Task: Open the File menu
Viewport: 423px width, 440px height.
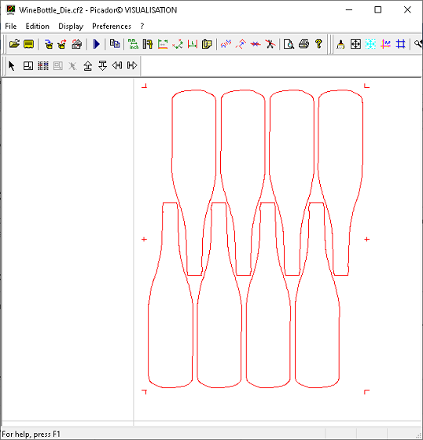Action: coord(11,27)
